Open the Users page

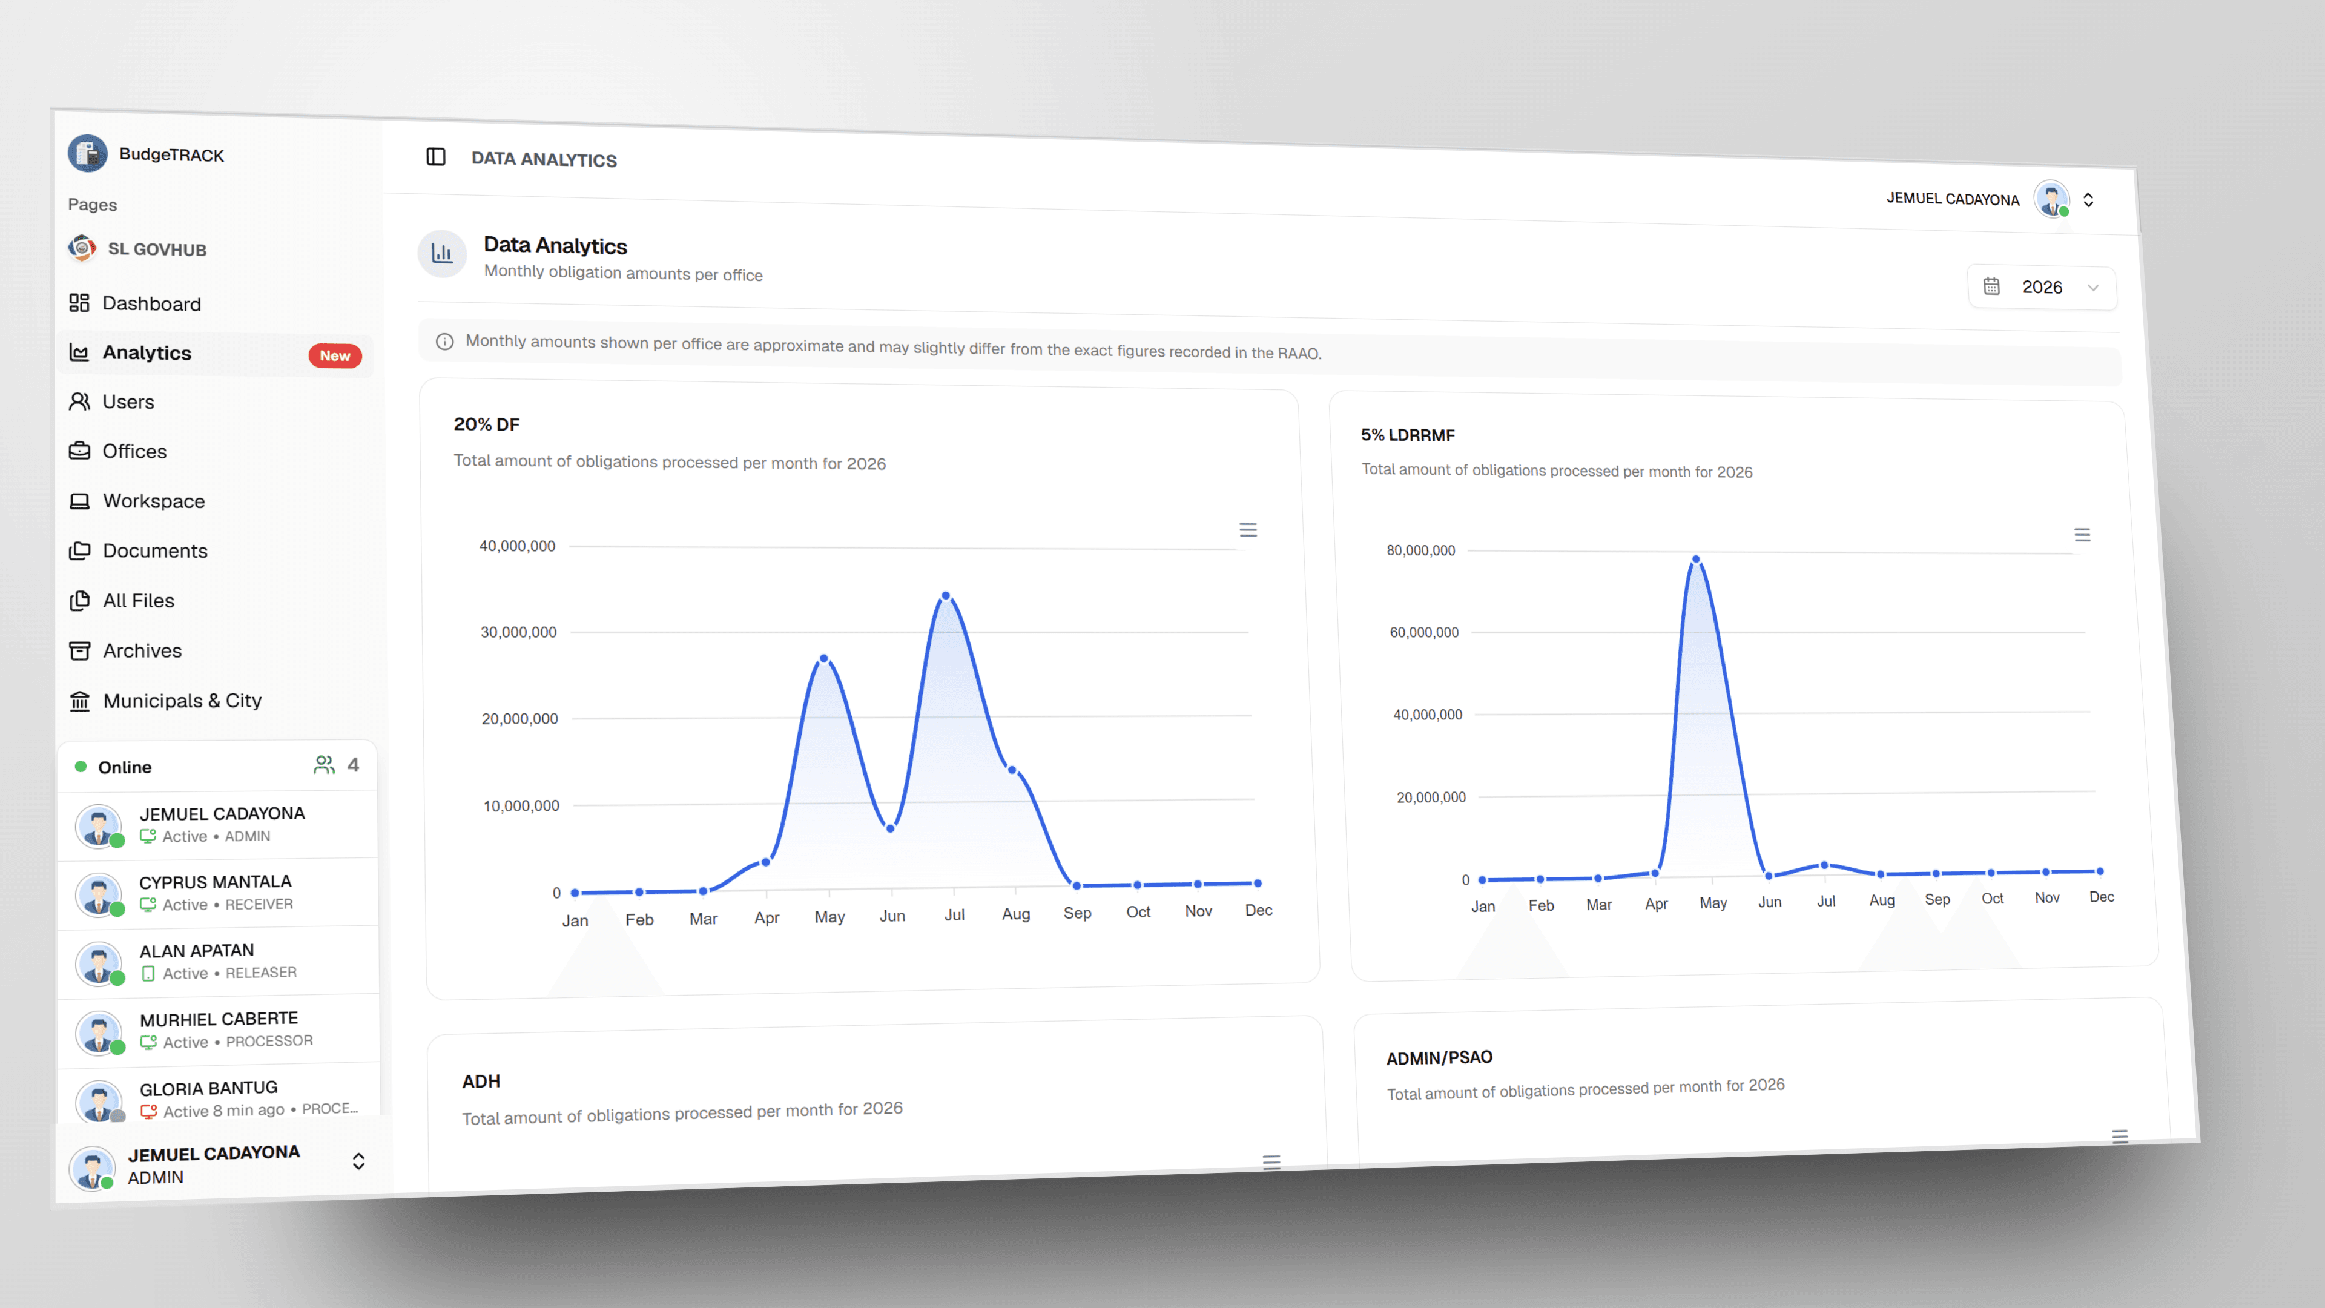point(112,401)
